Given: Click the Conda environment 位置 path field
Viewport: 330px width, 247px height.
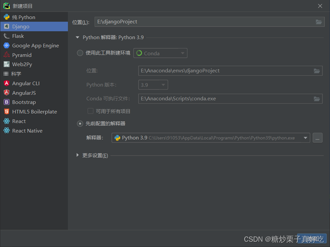Looking at the screenshot, I should tap(230, 71).
